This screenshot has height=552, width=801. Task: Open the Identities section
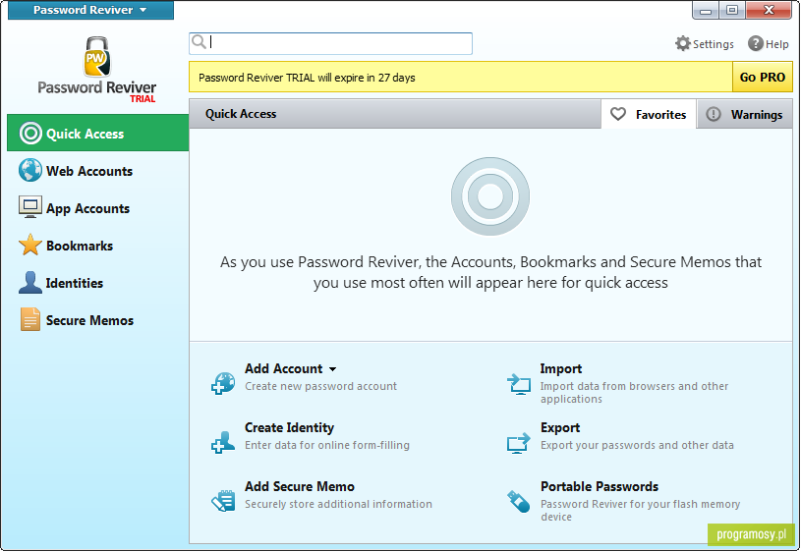point(75,283)
